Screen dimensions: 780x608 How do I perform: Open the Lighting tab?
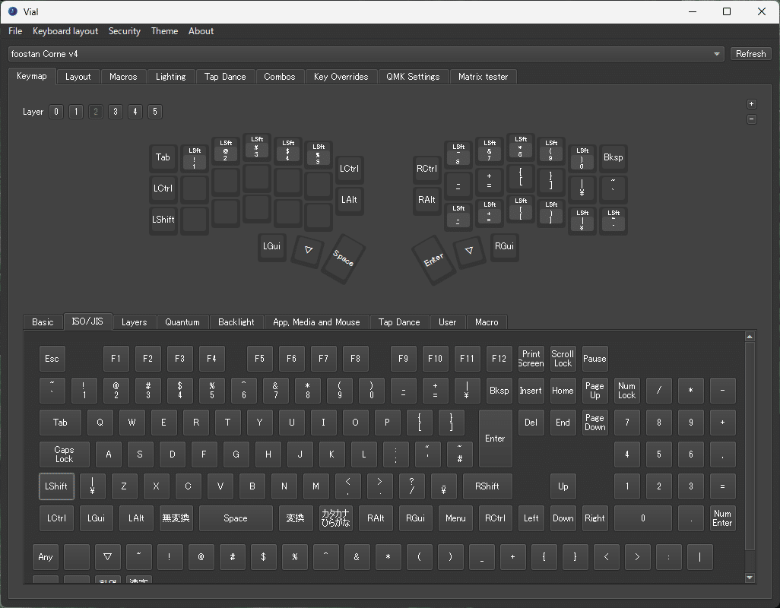pyautogui.click(x=170, y=77)
